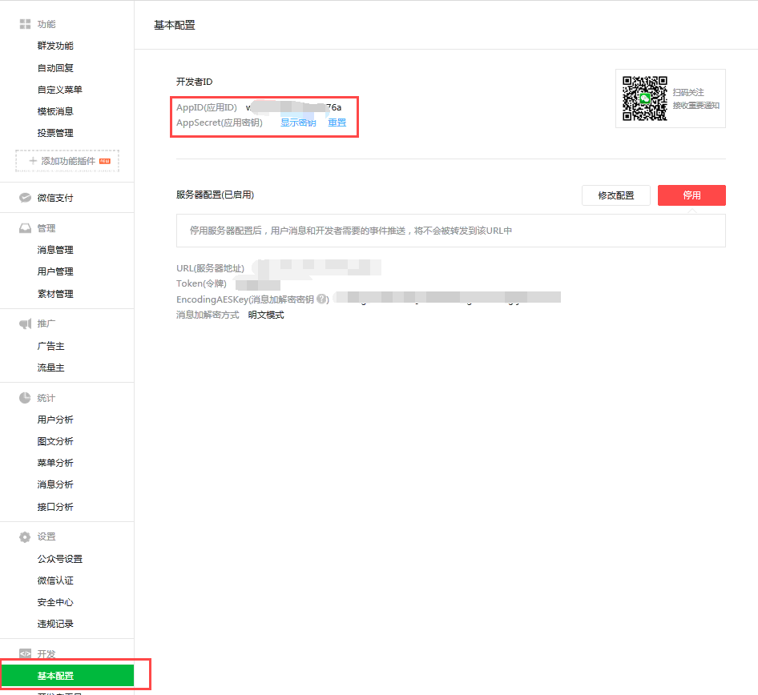Click 服务器配置(已启用) heading
758x695 pixels.
(x=215, y=195)
